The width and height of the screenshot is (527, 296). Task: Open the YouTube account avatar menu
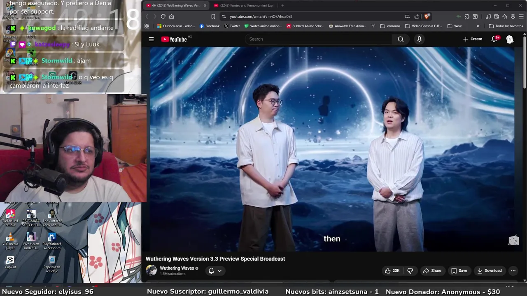click(510, 39)
